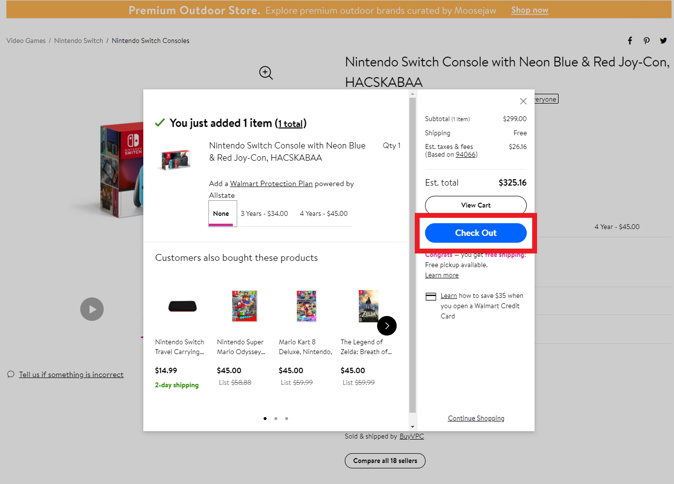Click the chat bubble feedback icon
This screenshot has height=484, width=674.
coord(11,375)
